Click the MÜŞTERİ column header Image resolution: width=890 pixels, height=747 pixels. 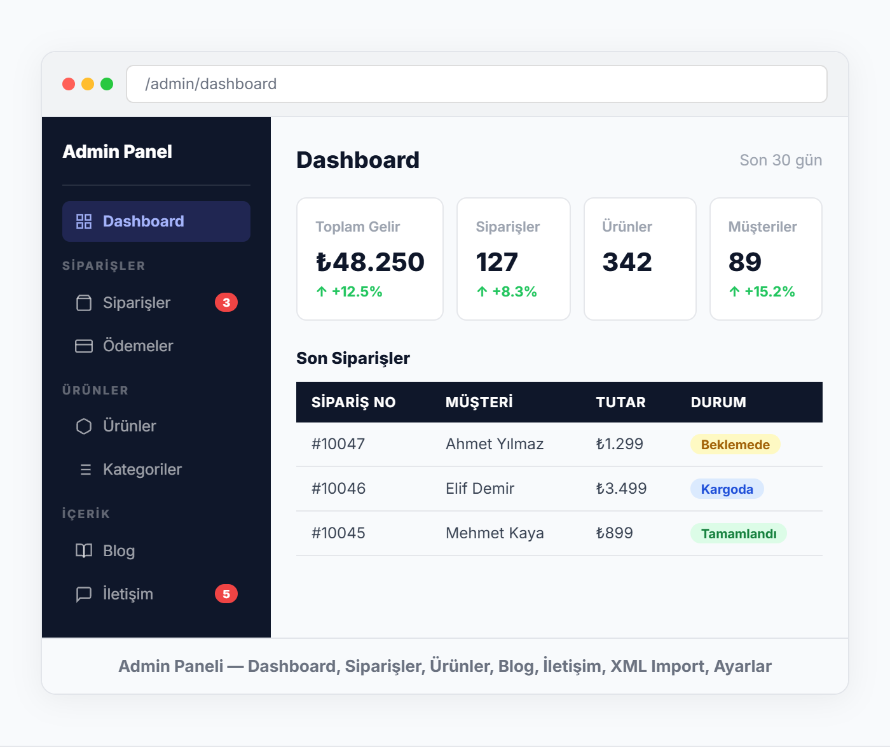(479, 402)
